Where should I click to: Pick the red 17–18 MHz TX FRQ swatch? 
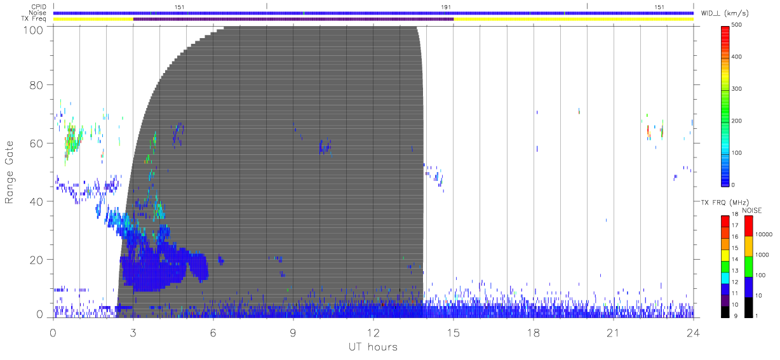(725, 222)
